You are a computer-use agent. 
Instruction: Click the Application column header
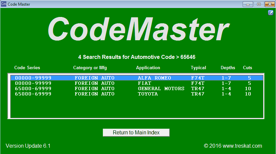pyautogui.click(x=148, y=68)
